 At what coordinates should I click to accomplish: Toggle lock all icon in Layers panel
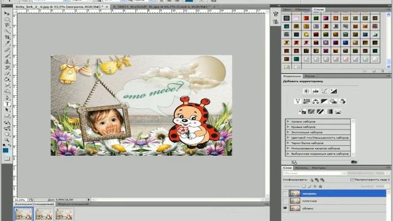[321, 186]
